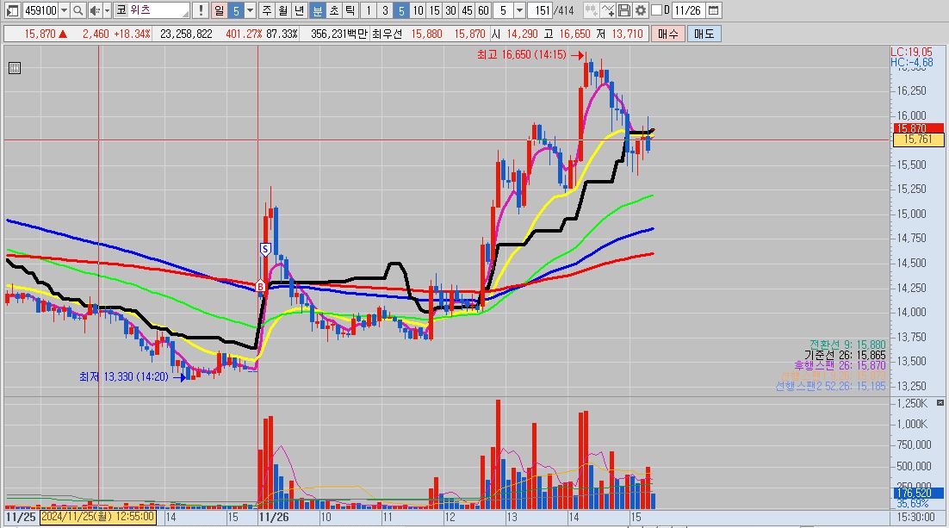
Task: Click the bar count field showing 151
Action: click(541, 10)
